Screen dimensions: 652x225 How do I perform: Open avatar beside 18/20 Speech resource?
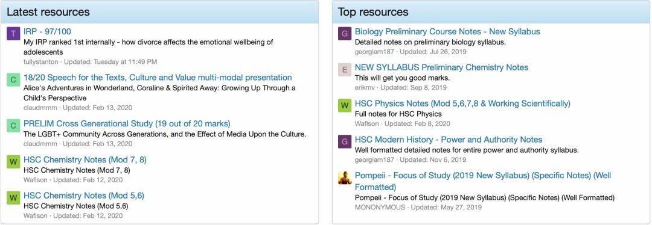point(13,79)
